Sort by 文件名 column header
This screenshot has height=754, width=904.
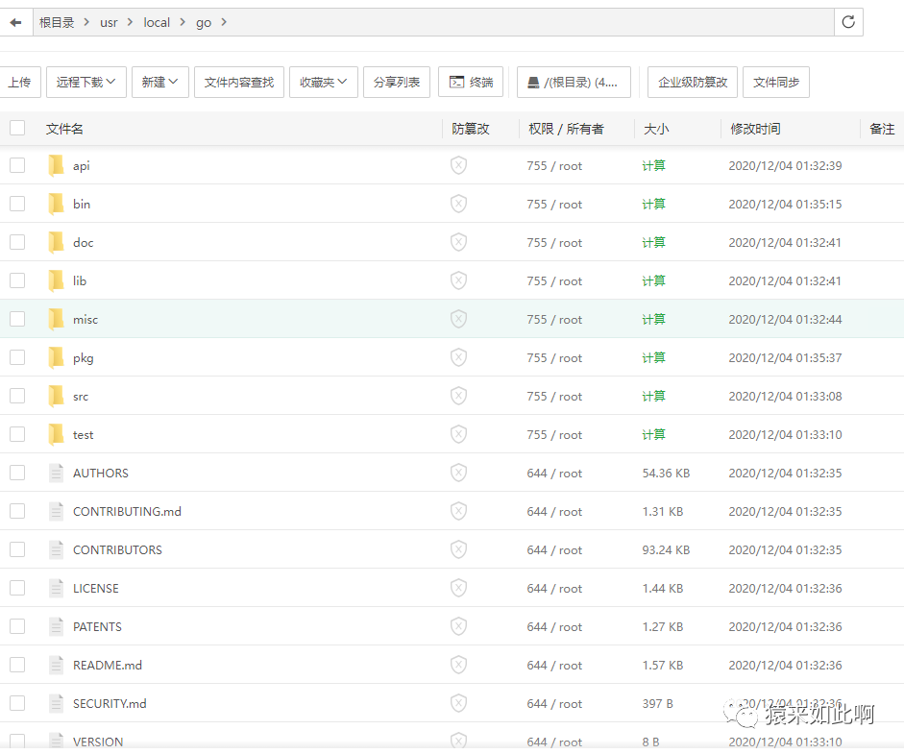pos(64,129)
